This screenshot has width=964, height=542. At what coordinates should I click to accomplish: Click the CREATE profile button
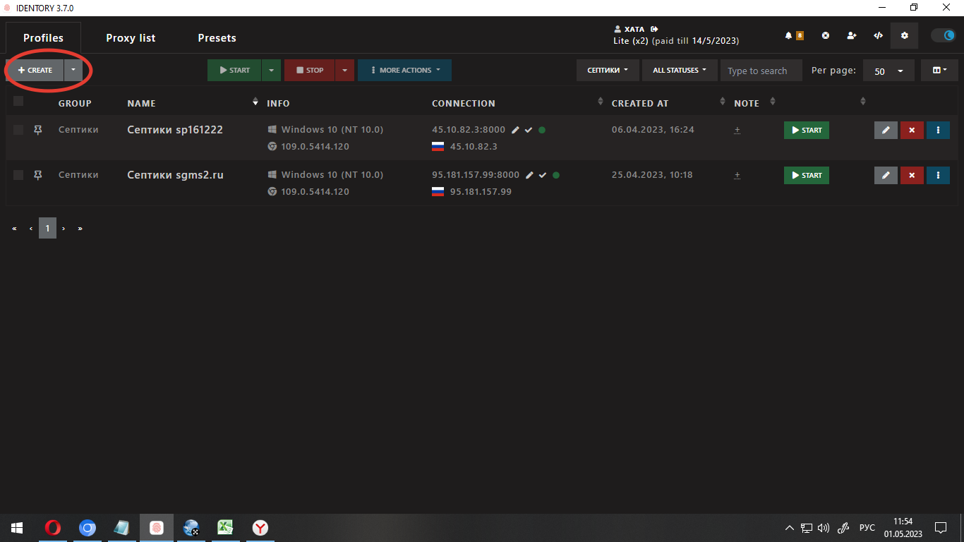[x=35, y=70]
